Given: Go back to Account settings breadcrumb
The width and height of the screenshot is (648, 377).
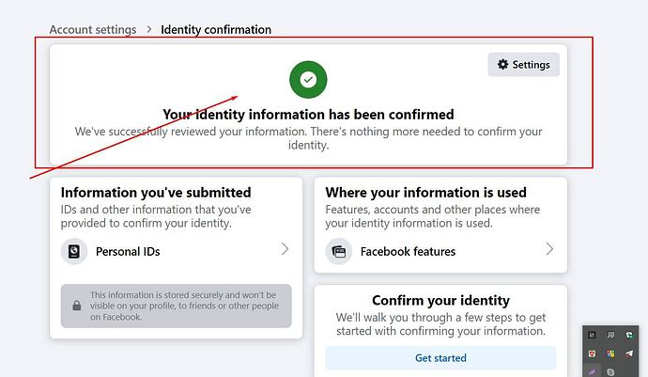Looking at the screenshot, I should pos(92,30).
